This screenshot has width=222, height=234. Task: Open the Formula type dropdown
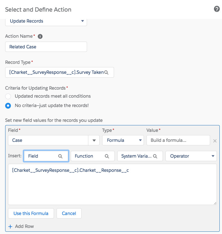coord(123,141)
